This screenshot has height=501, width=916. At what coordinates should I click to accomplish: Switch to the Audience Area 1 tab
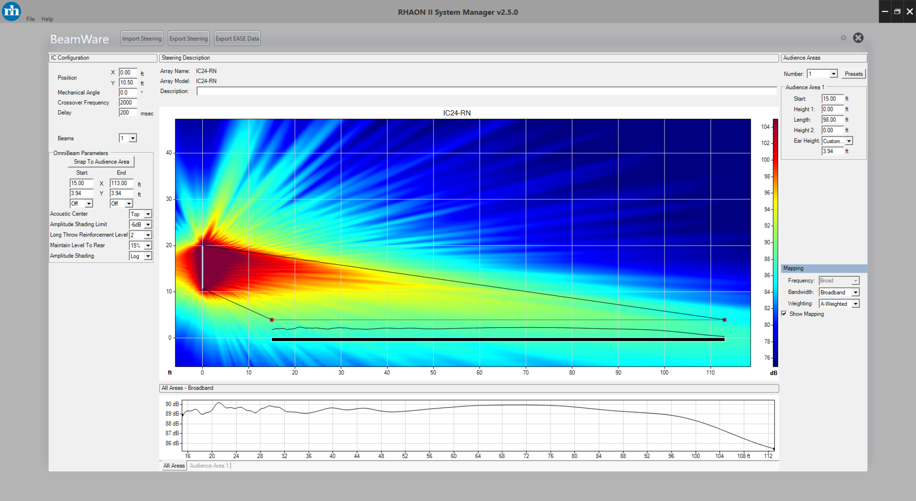pos(209,466)
